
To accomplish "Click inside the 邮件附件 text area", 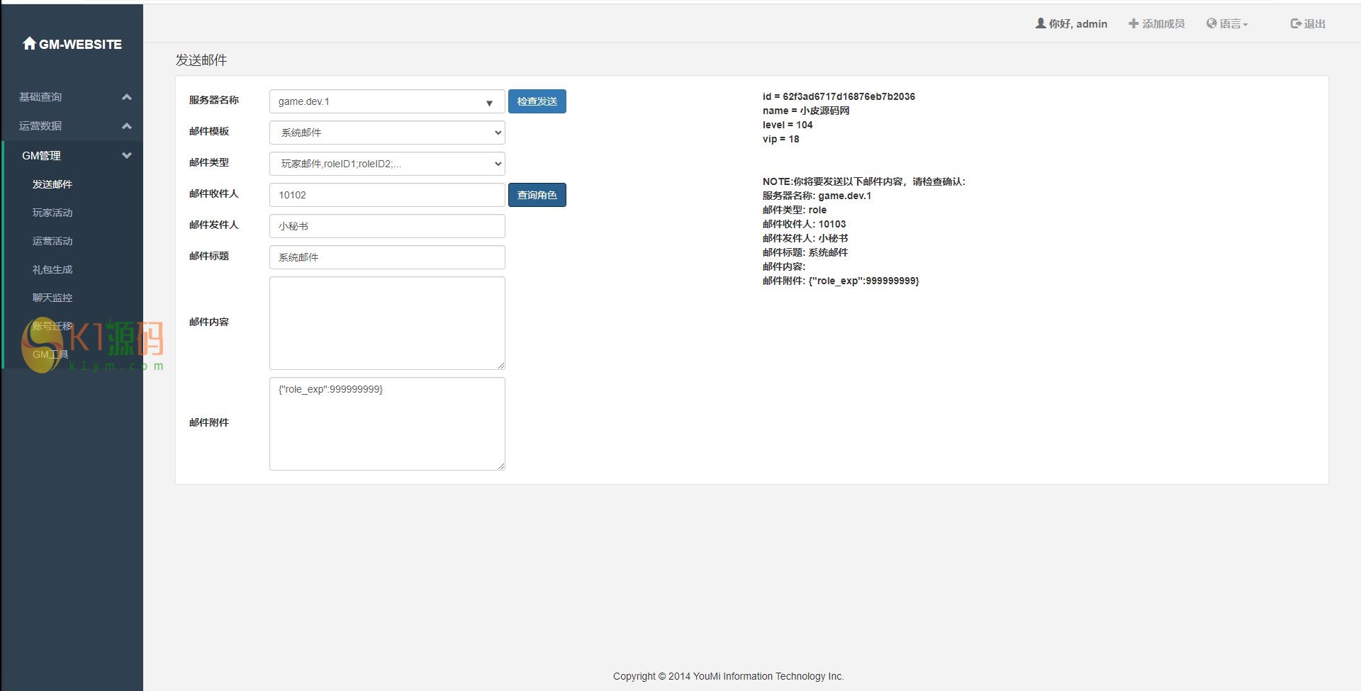I will pos(387,424).
